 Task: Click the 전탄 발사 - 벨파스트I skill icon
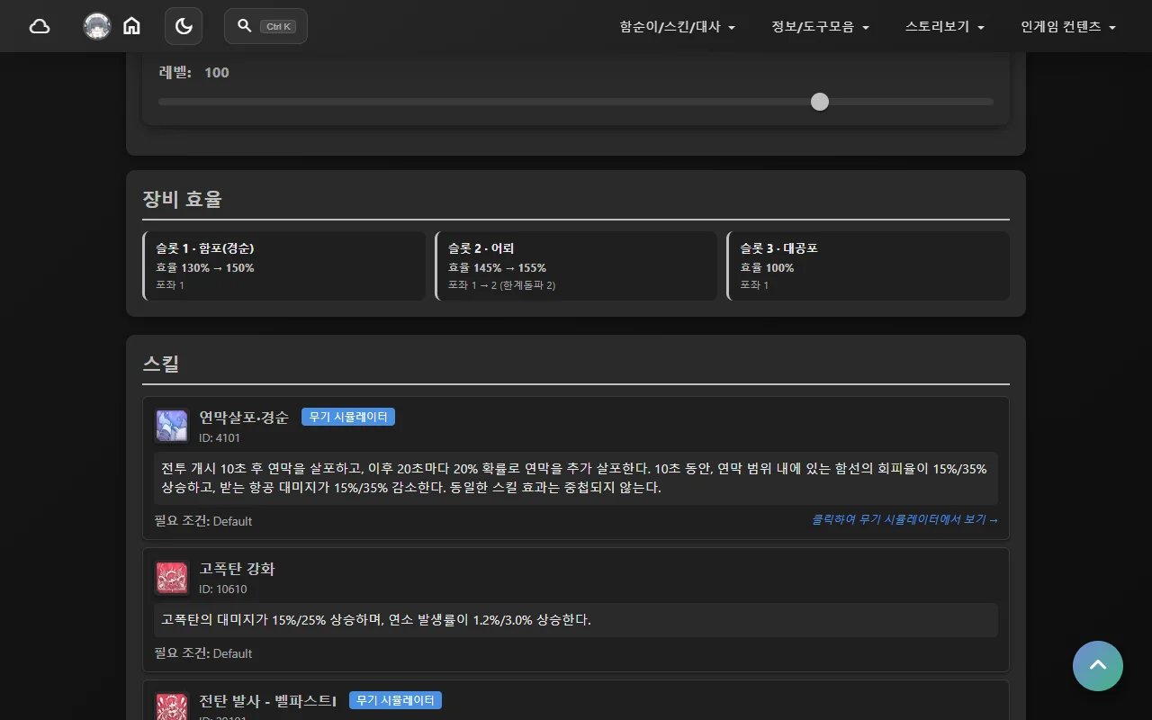tap(172, 706)
